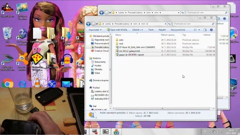The width and height of the screenshot is (240, 135).
Task: Sort by Typ column header
Action: [x=184, y=35]
